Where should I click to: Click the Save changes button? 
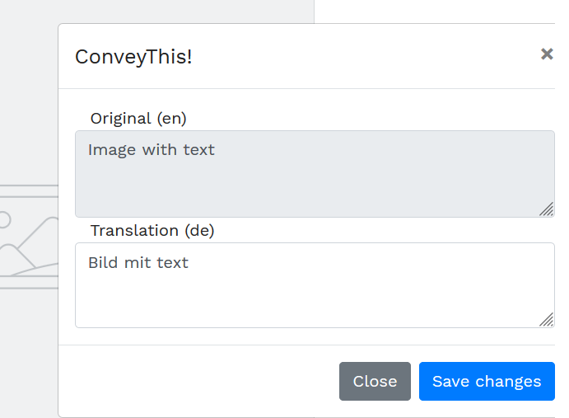(x=487, y=381)
